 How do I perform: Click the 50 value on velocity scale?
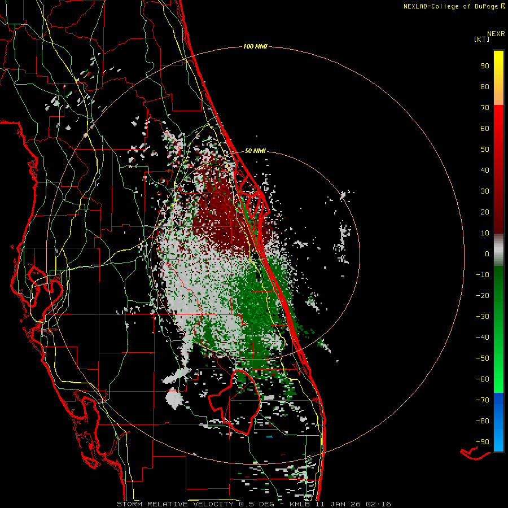(485, 150)
